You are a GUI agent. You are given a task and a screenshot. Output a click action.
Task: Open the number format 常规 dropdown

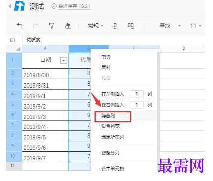point(95,26)
